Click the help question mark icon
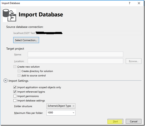The image size is (145, 126). (x=129, y=3)
